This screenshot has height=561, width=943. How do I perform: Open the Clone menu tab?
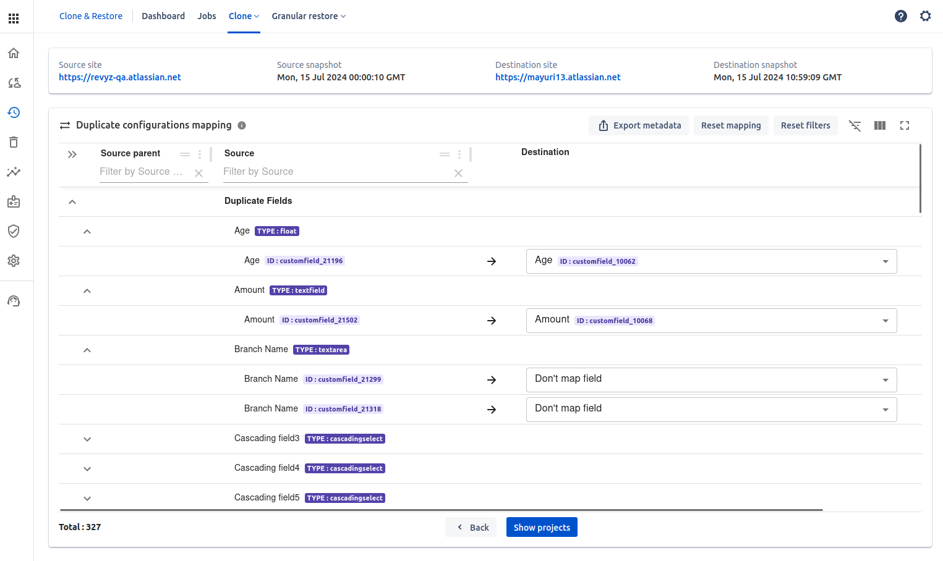(244, 16)
